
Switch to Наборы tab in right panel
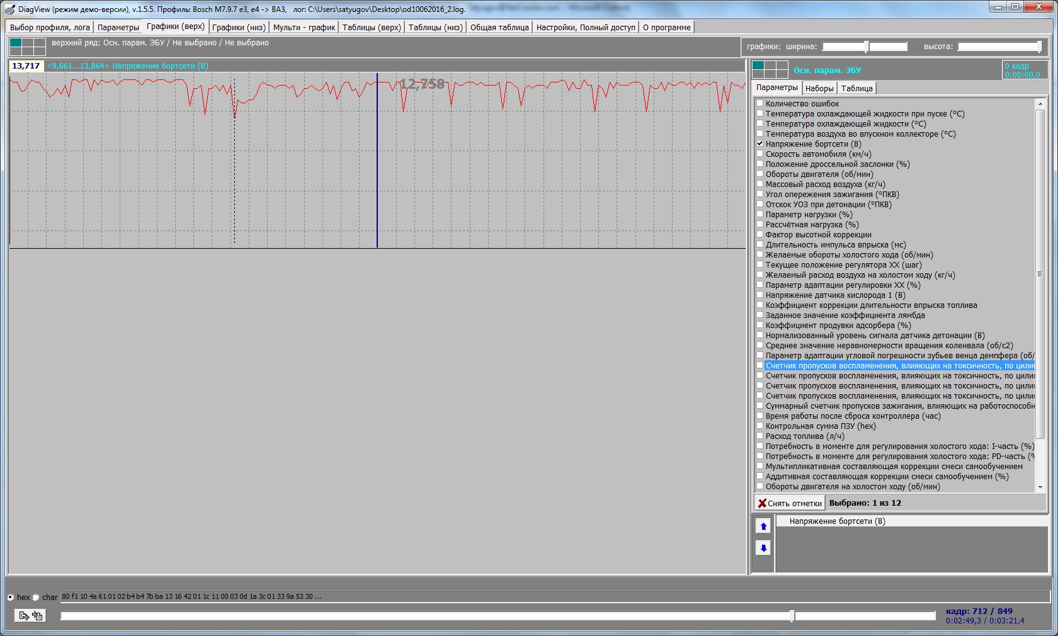pyautogui.click(x=819, y=88)
